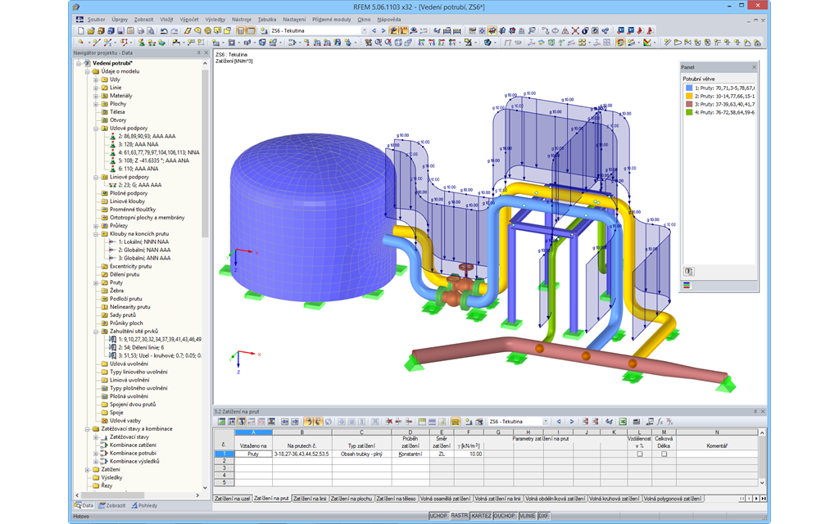Viewport: 839px width, 524px height.
Task: Toggle the highlighted table display button in toolbar
Action: 251,30
